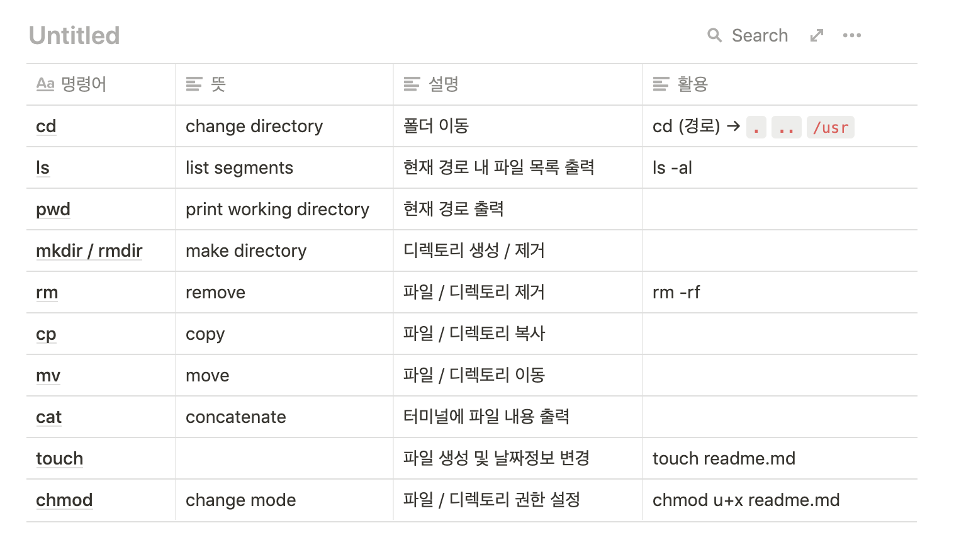Viewport: 954px width, 535px height.
Task: Click the text icon beside 활용 header
Action: click(661, 84)
